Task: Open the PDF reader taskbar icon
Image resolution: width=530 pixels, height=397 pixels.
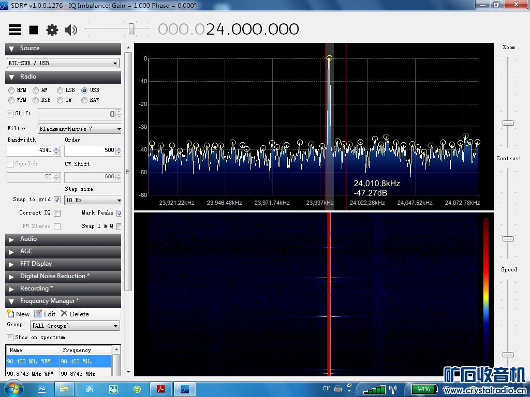Action: (160, 389)
